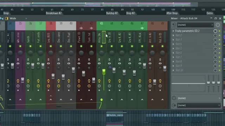Click clock icon left of middle (none) selector
The image size is (225, 126).
[x=174, y=98]
